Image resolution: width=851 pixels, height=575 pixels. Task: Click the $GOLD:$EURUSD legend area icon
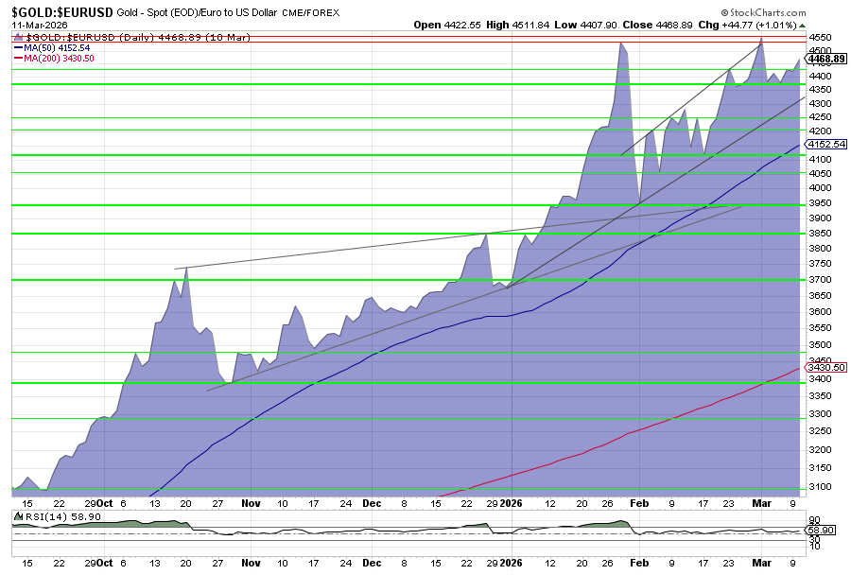click(19, 37)
